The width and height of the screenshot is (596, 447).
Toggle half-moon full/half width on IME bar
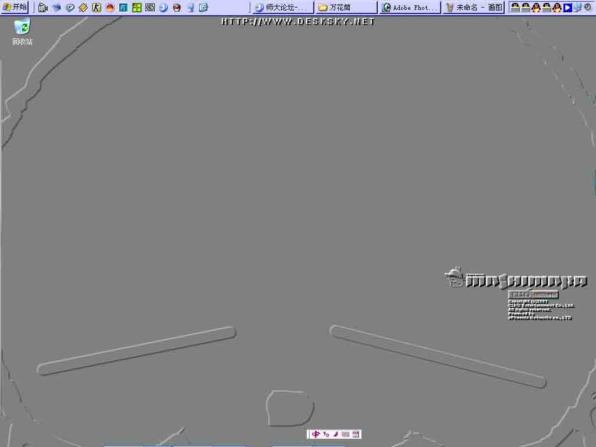click(336, 434)
